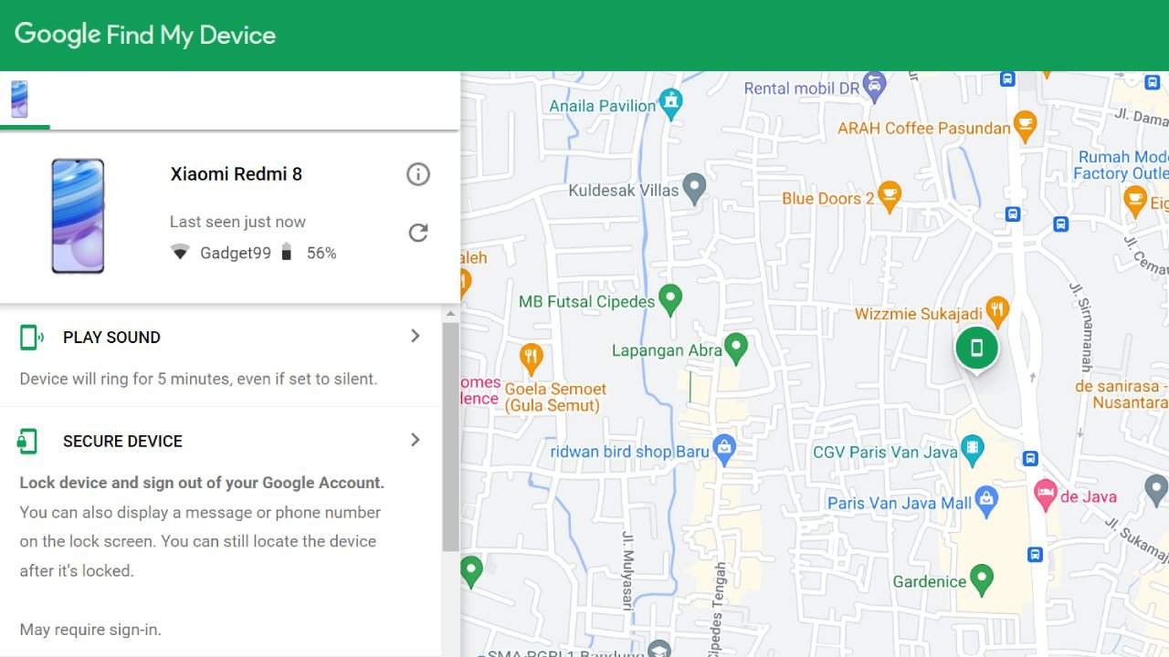Click the Paris Van Java Mall pin

(x=986, y=501)
